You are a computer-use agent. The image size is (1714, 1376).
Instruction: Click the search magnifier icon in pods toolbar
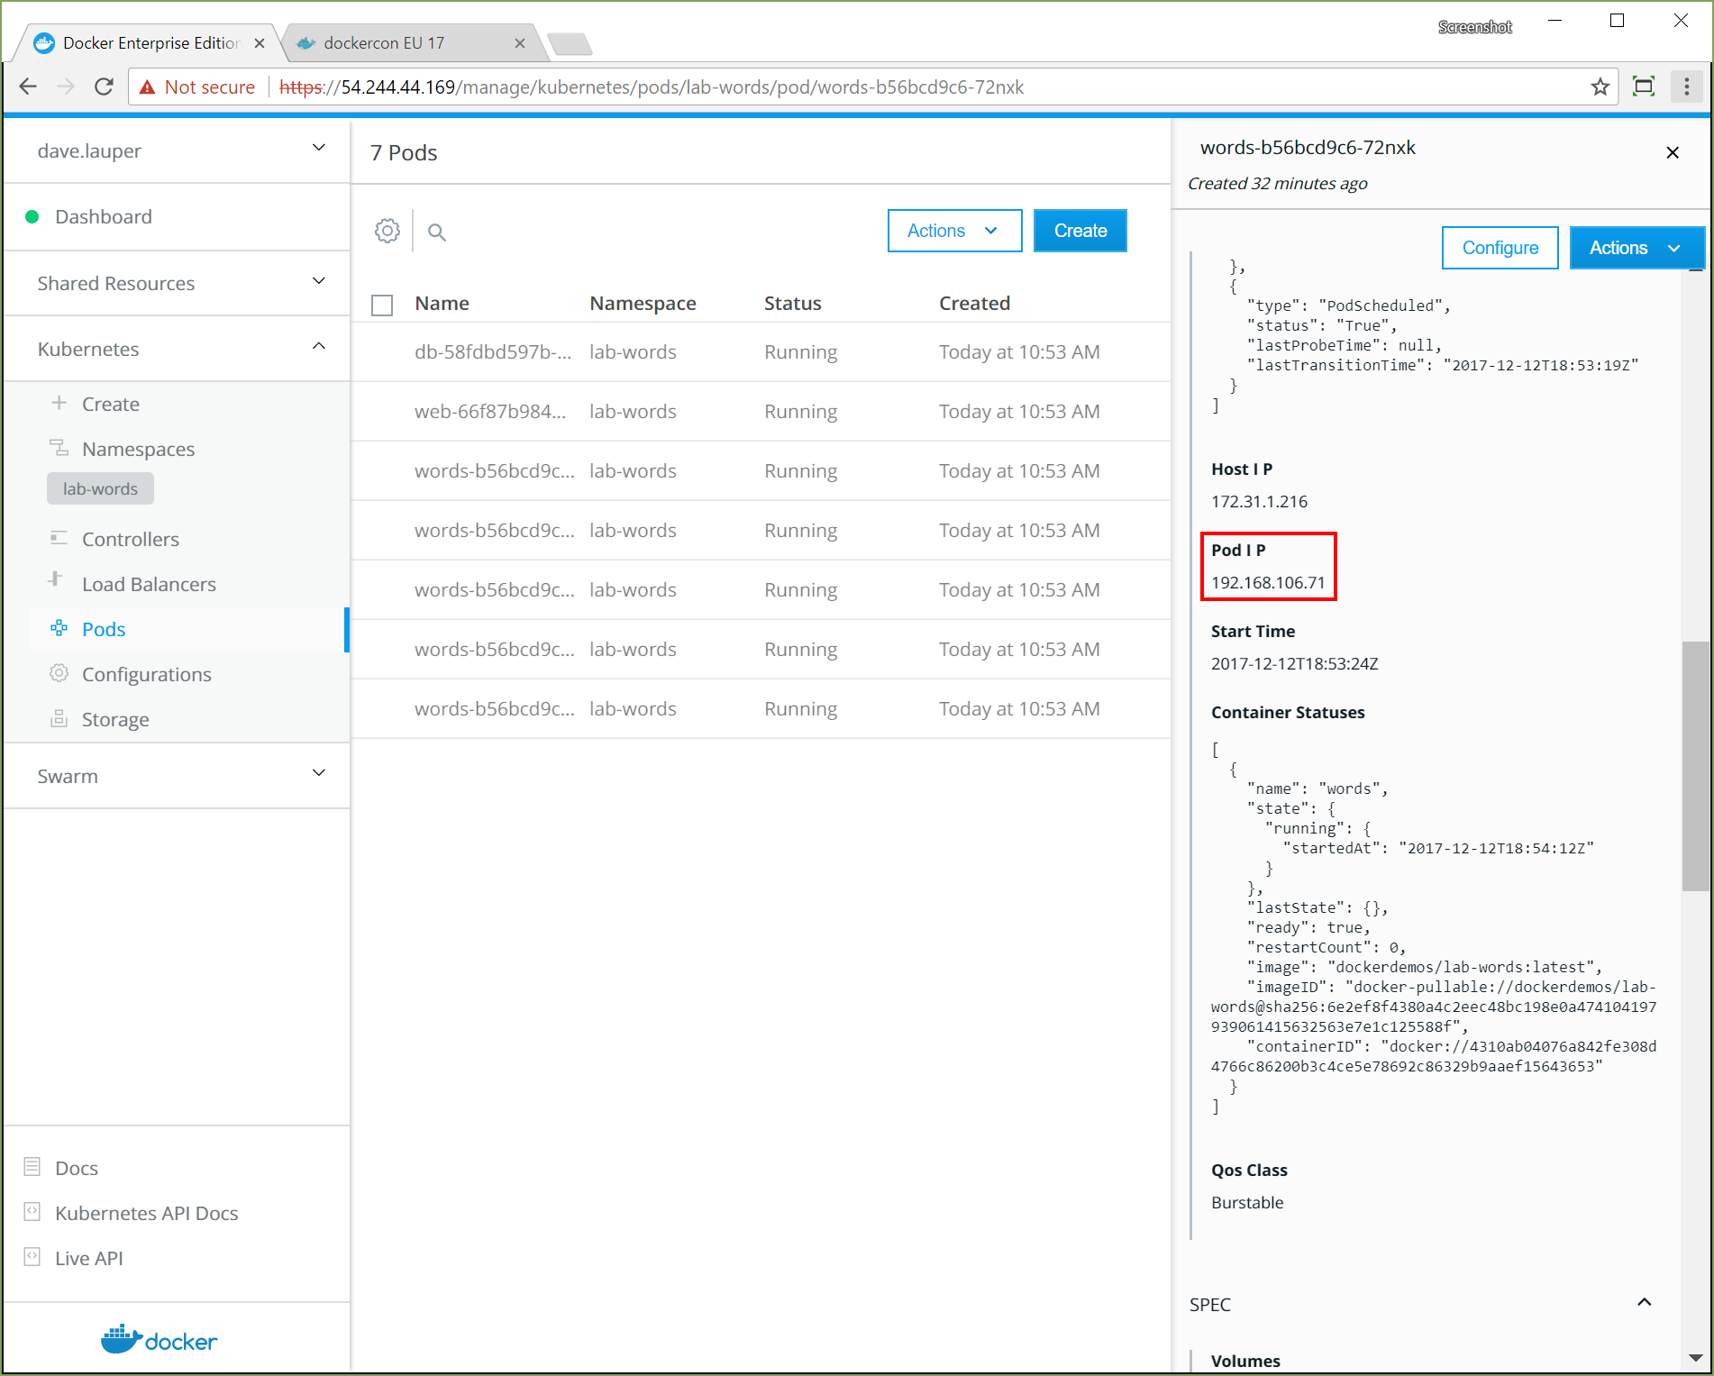pyautogui.click(x=437, y=232)
